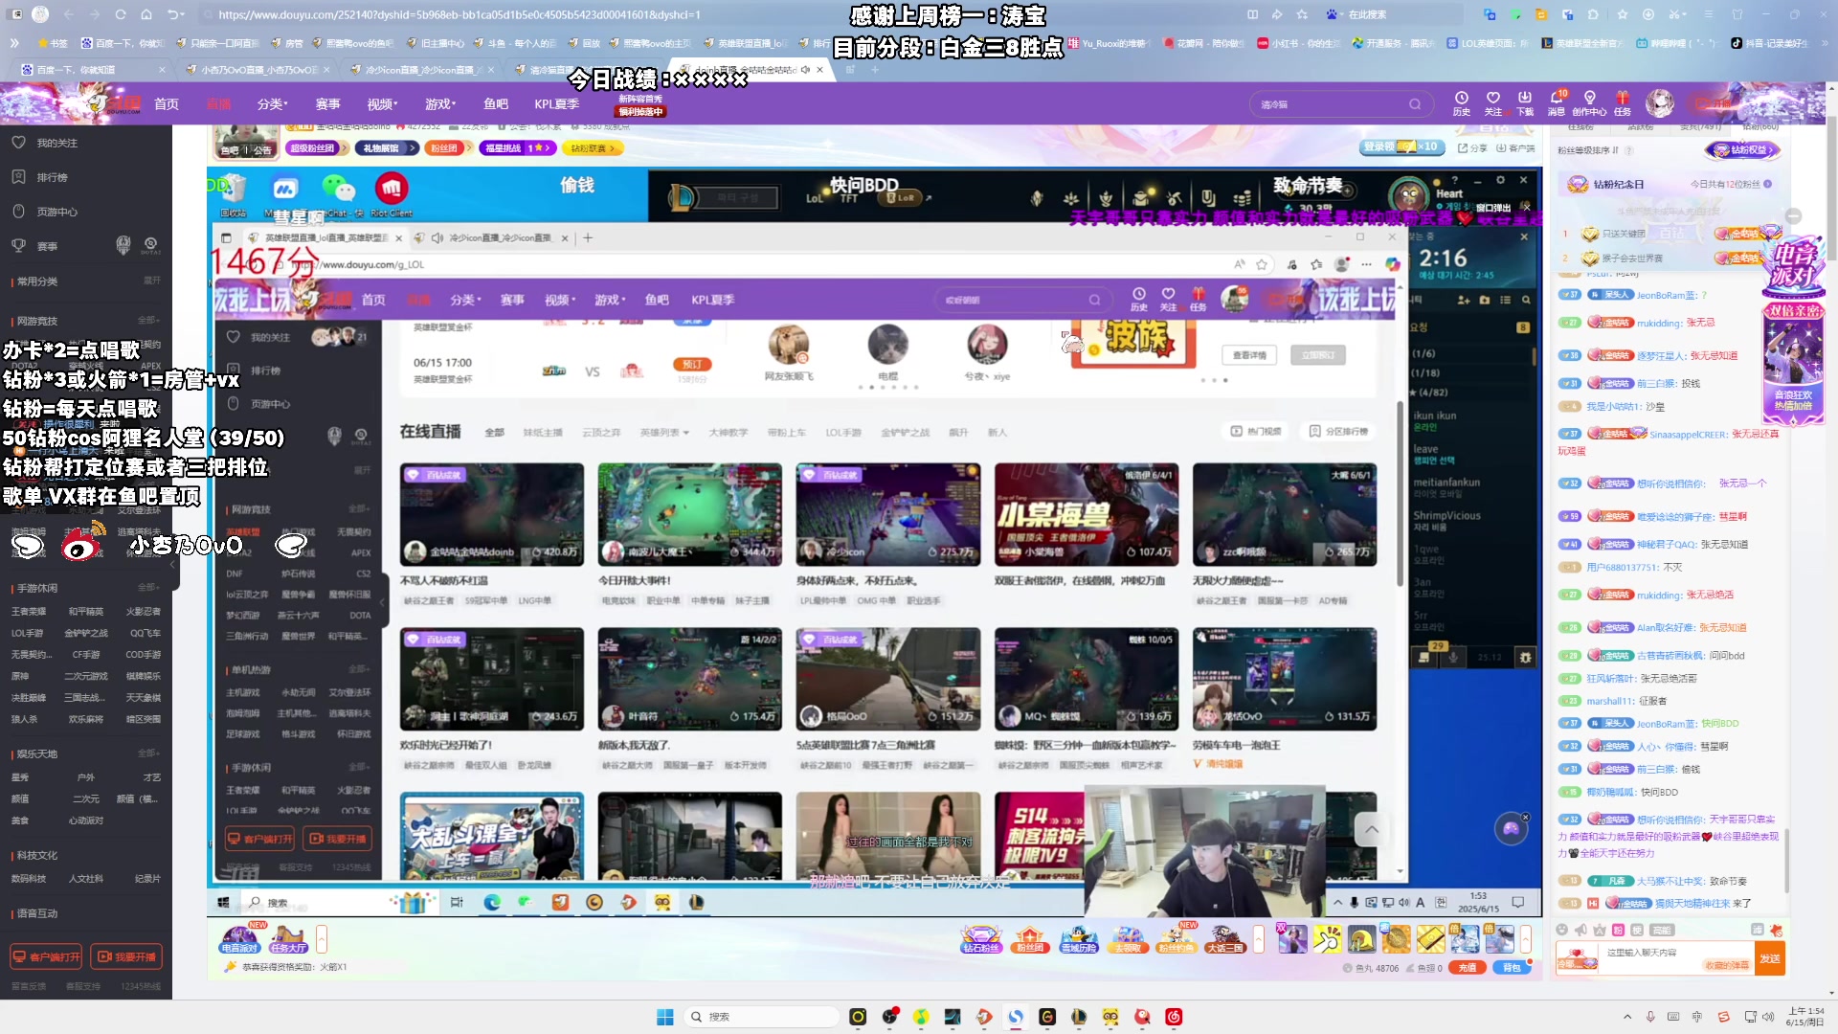Click the 充值 recharge button
The width and height of the screenshot is (1838, 1034).
coord(1467,968)
